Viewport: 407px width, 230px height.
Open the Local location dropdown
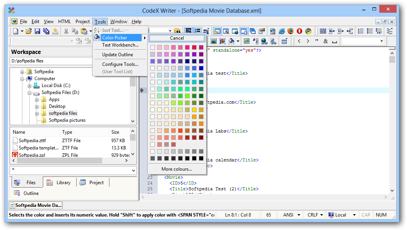coord(354,215)
